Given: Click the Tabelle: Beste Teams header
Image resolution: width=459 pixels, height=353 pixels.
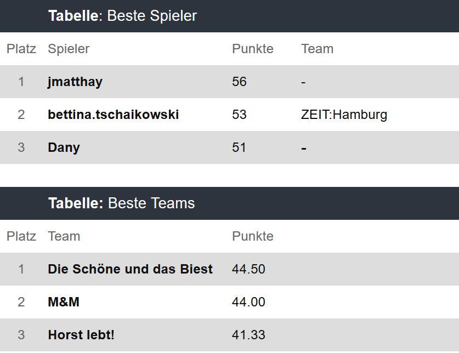Looking at the screenshot, I should click(121, 203).
